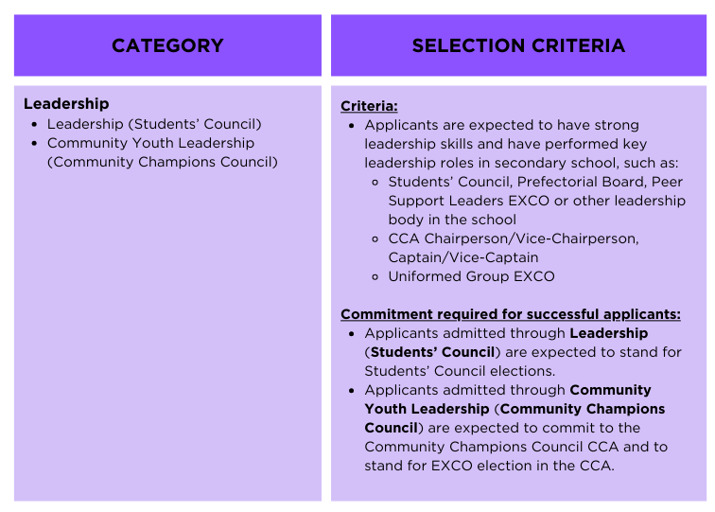Click 'Community Champions Council CCA and to' line
Image resolution: width=715 pixels, height=512 pixels.
click(515, 447)
